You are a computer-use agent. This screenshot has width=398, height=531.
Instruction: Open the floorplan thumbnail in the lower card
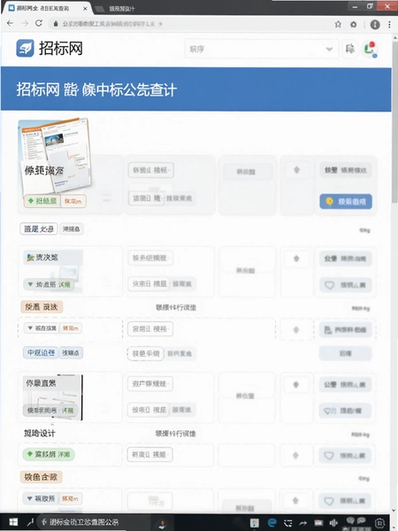tap(52, 396)
